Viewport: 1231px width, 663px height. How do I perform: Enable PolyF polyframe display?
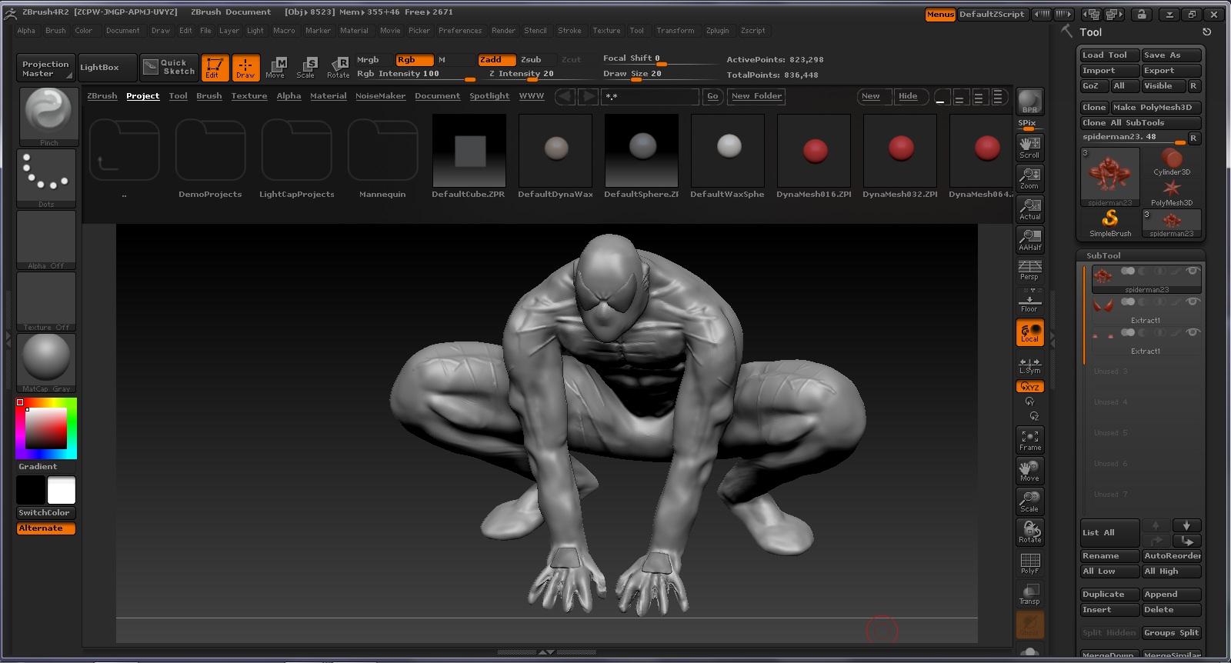pyautogui.click(x=1030, y=563)
